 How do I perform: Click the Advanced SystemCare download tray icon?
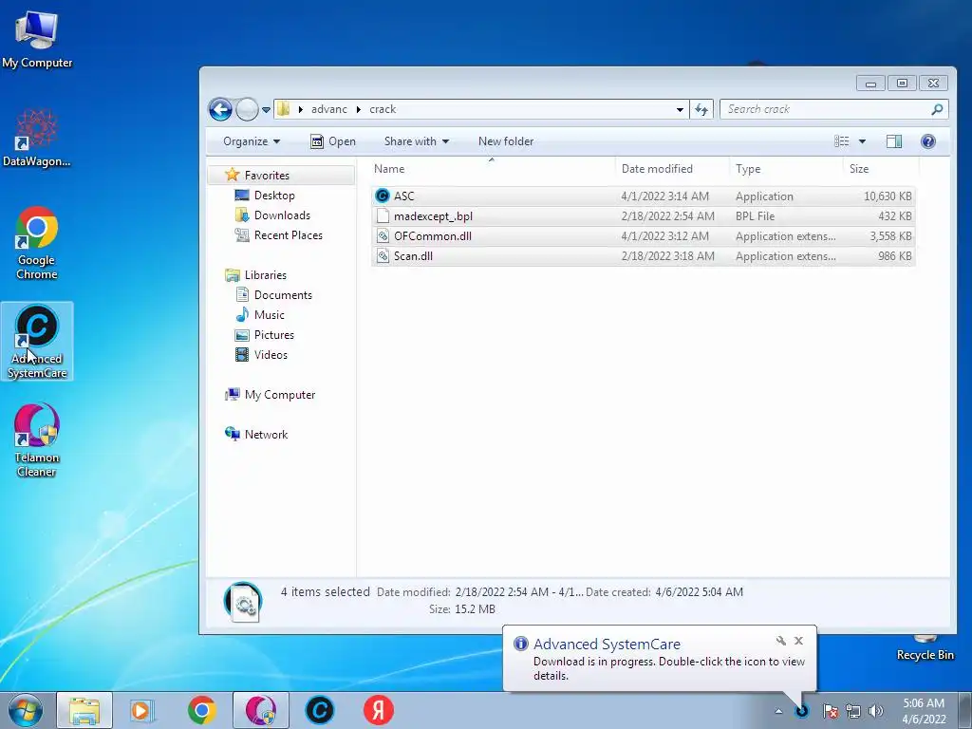pos(801,711)
